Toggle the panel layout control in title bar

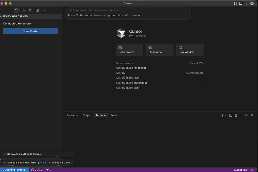[x=240, y=4]
